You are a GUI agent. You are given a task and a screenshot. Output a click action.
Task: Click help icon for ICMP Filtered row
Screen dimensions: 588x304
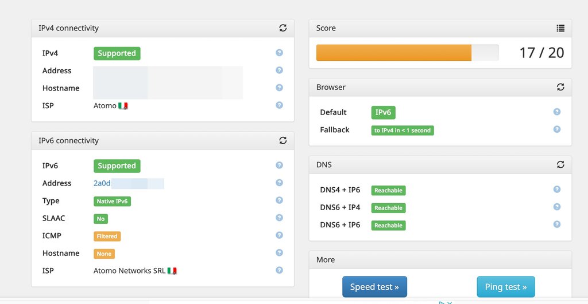point(279,235)
